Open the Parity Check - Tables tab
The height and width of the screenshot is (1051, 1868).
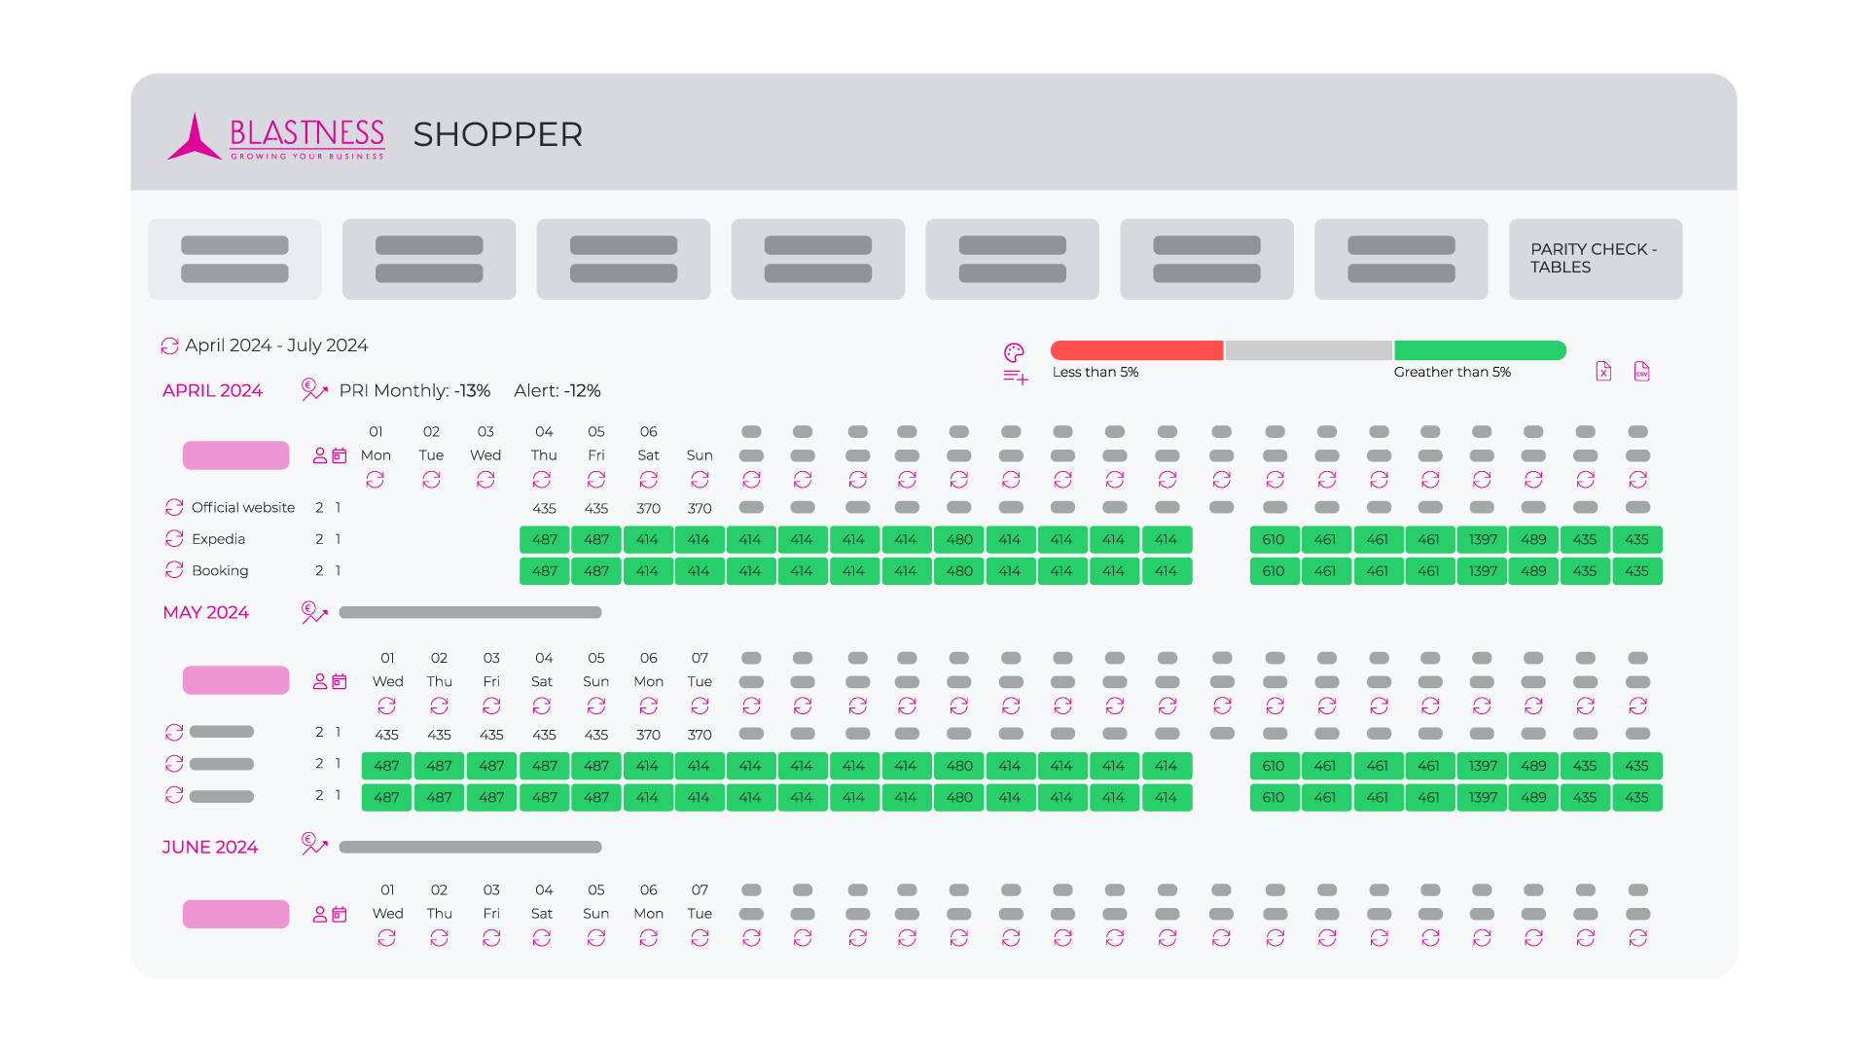point(1595,259)
